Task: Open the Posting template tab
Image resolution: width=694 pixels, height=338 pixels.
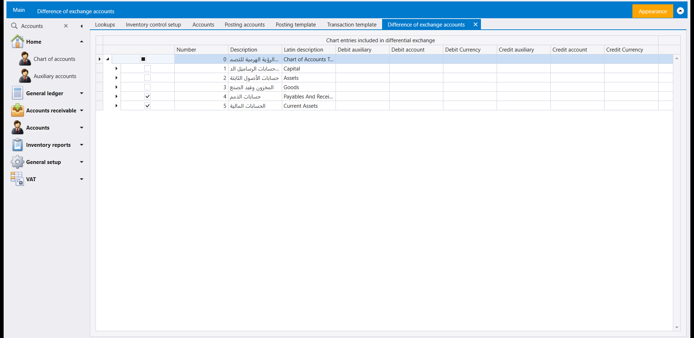Action: (x=296, y=24)
